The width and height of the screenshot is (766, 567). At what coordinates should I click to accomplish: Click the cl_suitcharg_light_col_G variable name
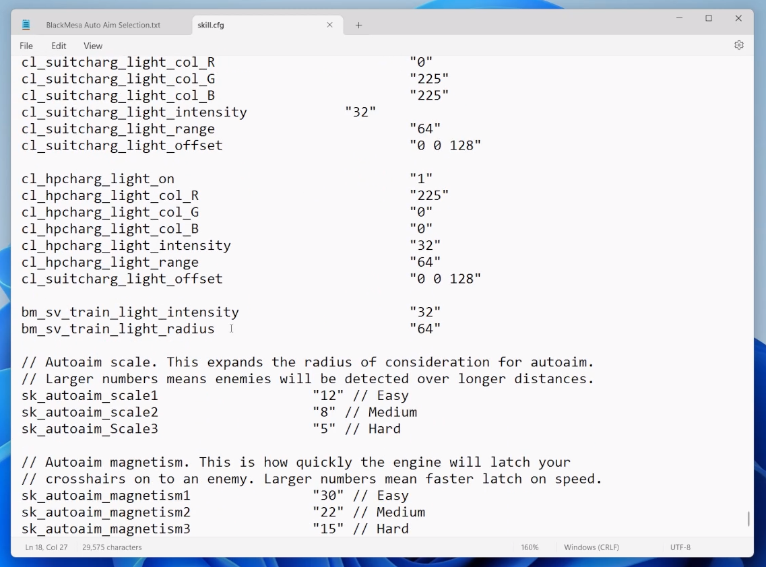118,79
